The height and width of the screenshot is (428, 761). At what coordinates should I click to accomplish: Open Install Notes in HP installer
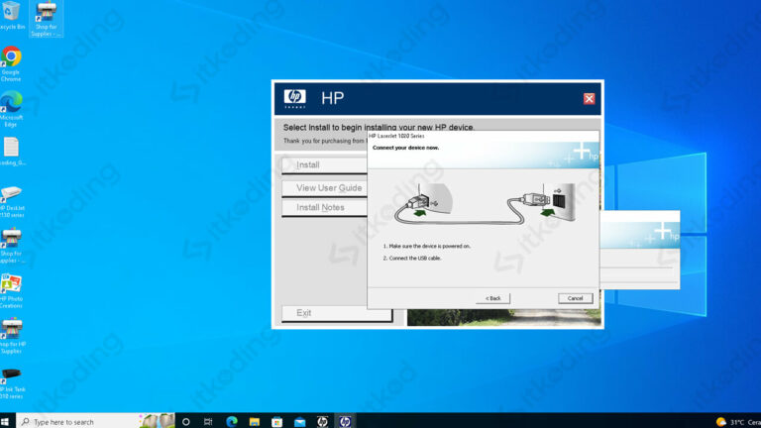(324, 208)
